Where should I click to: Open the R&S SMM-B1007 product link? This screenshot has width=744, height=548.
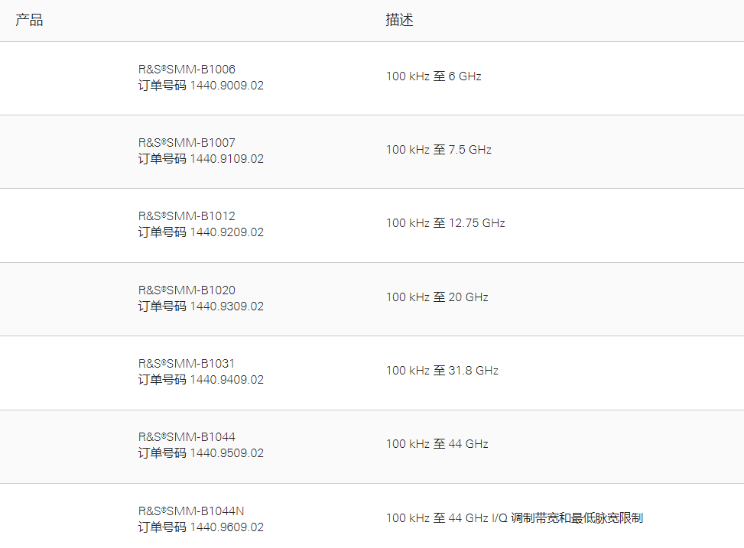(187, 142)
